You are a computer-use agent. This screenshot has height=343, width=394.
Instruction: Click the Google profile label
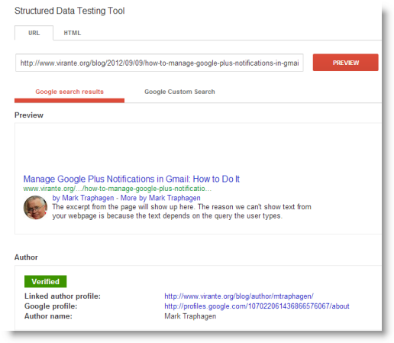click(51, 306)
